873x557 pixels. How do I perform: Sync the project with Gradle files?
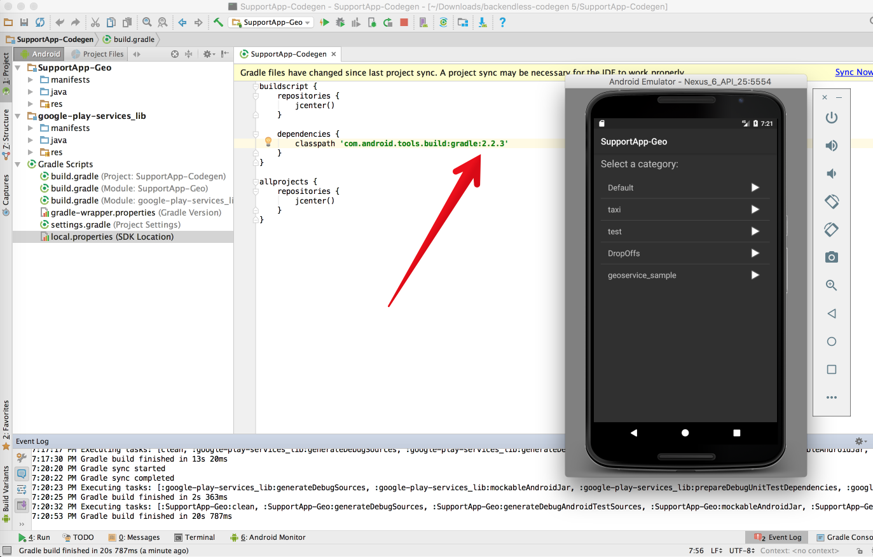click(443, 22)
